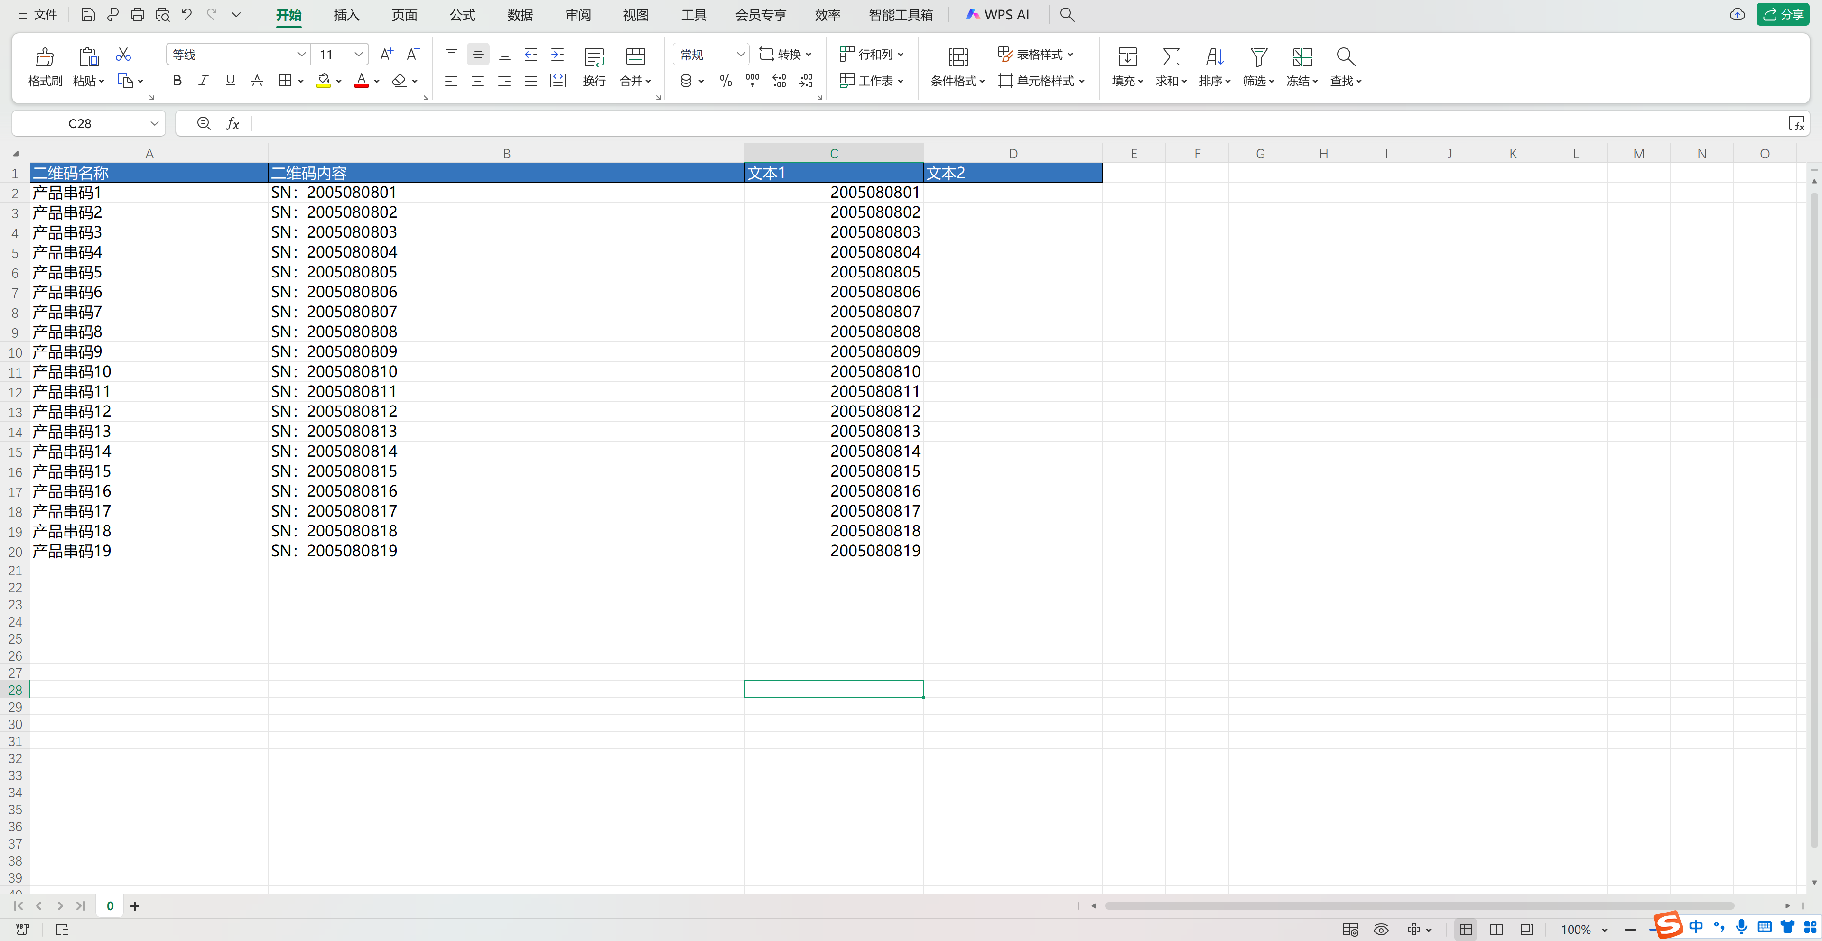The height and width of the screenshot is (941, 1822).
Task: Toggle Italic formatting
Action: (x=203, y=81)
